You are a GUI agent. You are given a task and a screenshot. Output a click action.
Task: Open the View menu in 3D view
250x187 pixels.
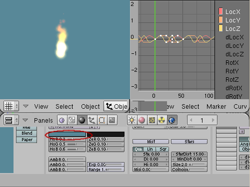[x=41, y=106]
